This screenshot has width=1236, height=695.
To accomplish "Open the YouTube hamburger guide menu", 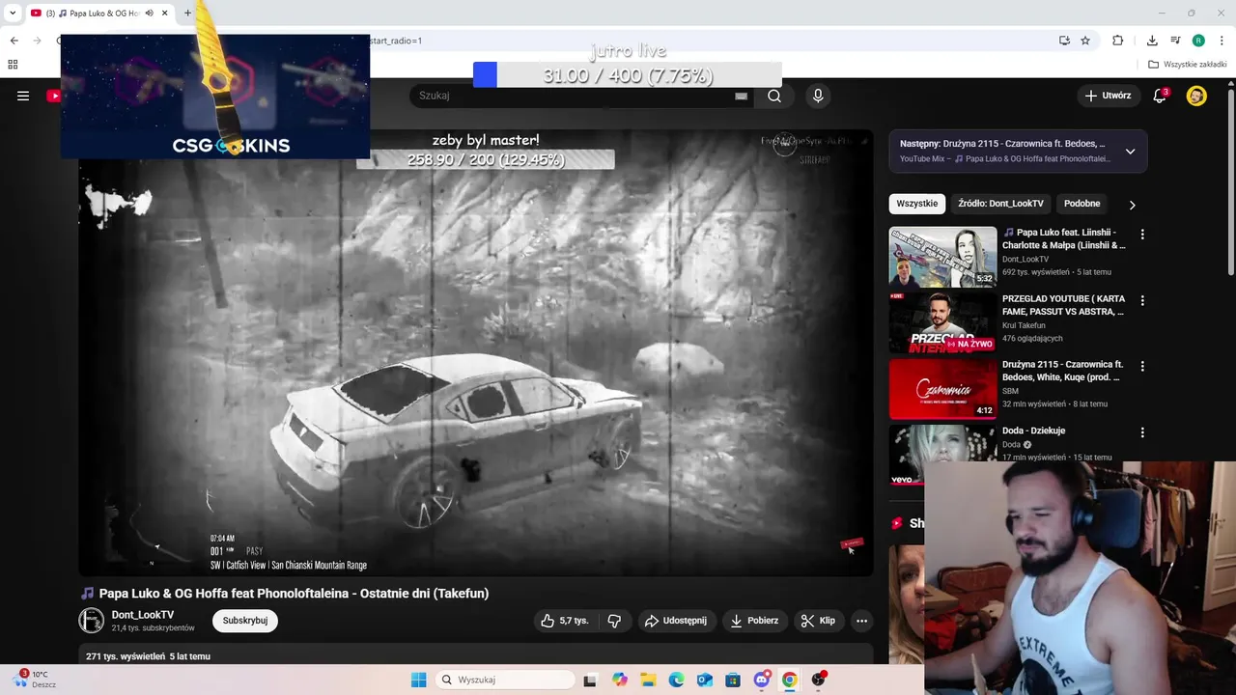I will point(23,96).
